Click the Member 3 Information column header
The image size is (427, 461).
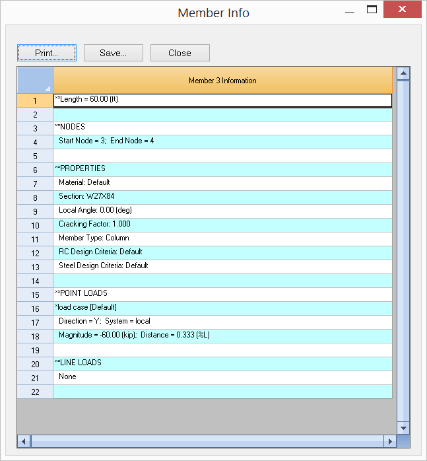pos(222,81)
